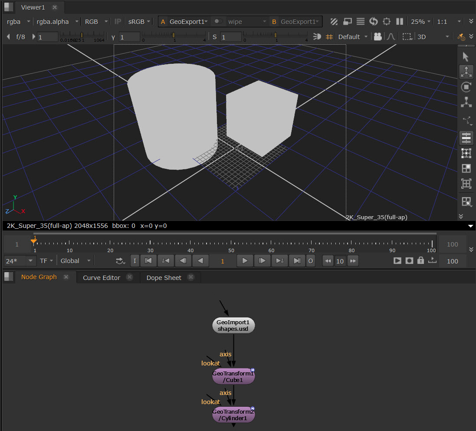
Task: Close the Viewer1 tab
Action: coord(55,7)
